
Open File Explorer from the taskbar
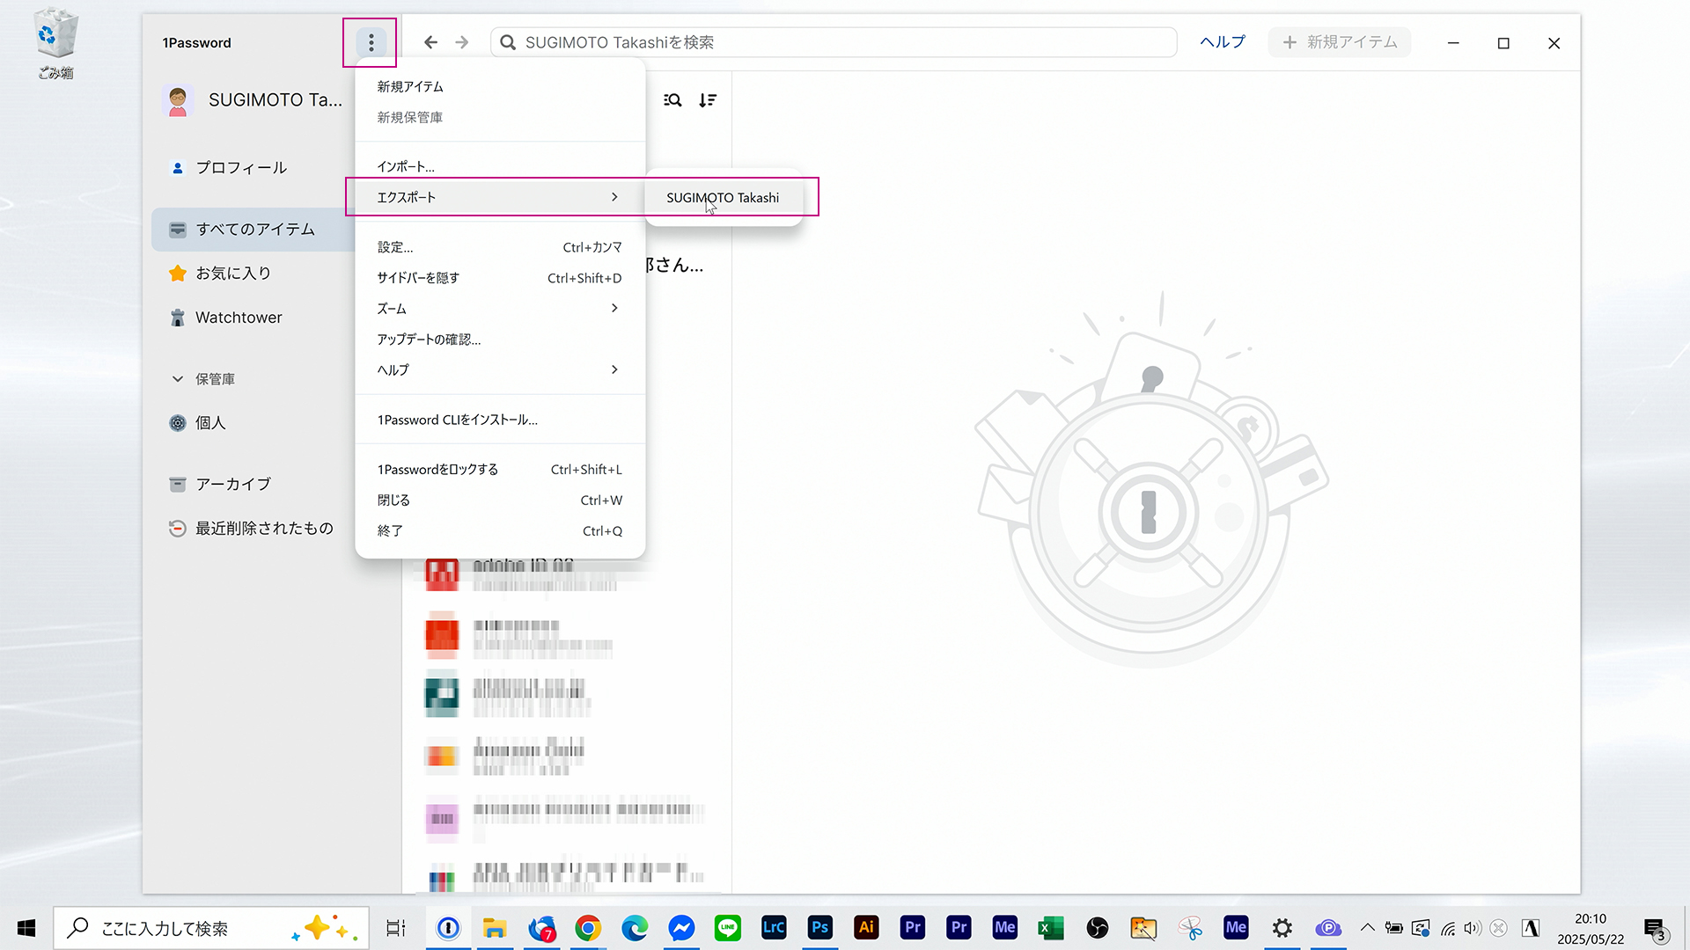point(495,928)
